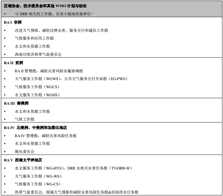The width and height of the screenshot is (223, 196).
Task: Open the footnote reference after 其他单位
Action: (92, 13)
